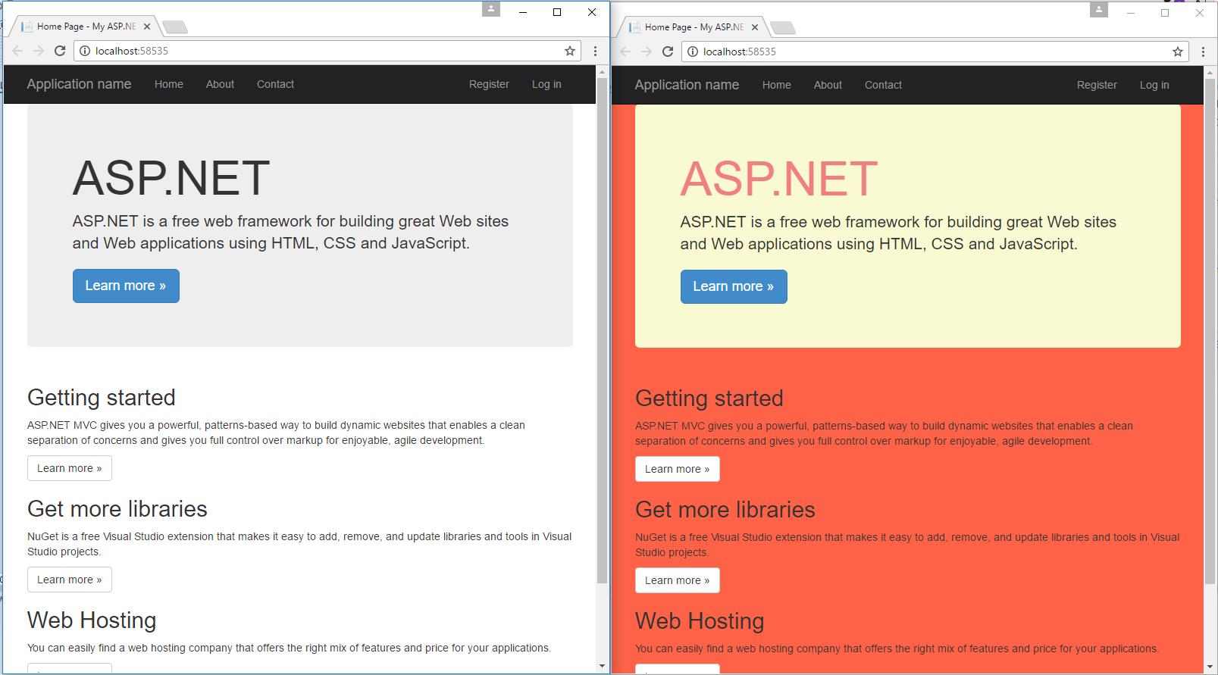Click scroll-up arrow in left window scrollbar
The width and height of the screenshot is (1218, 675).
603,72
